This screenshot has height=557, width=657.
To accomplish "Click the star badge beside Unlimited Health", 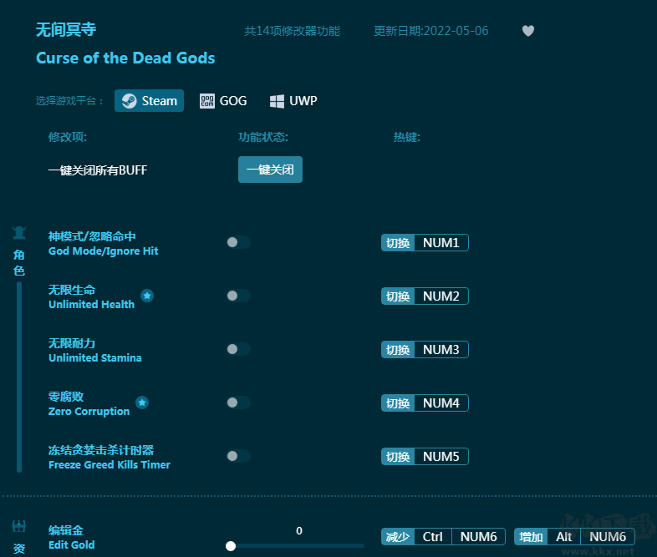I will (x=146, y=296).
